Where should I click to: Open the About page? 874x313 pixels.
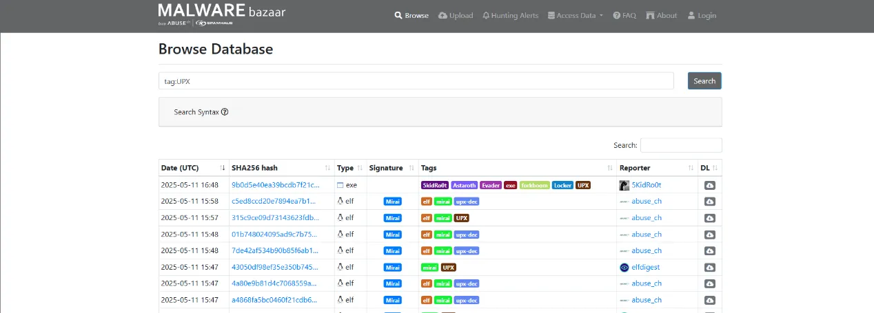pyautogui.click(x=662, y=15)
